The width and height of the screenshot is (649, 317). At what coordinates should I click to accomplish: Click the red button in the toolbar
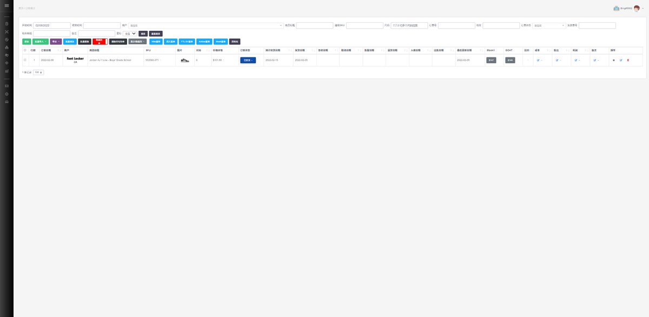100,41
